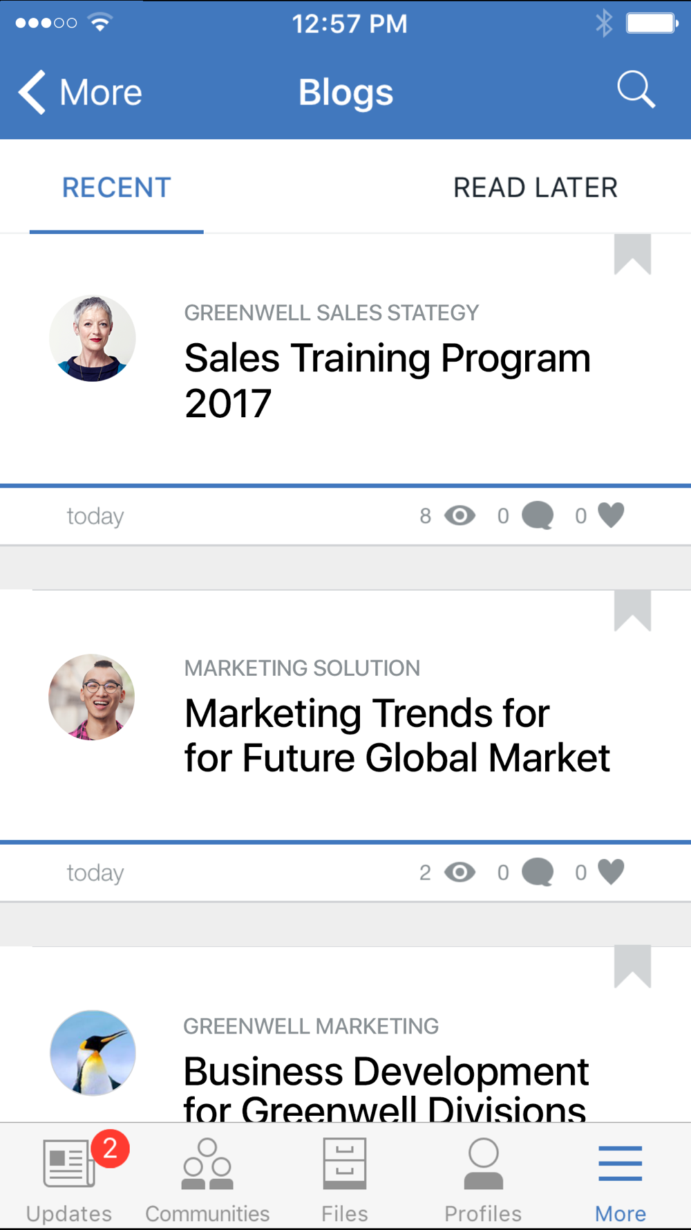Switch to the Read Later tab
The height and width of the screenshot is (1230, 691).
pos(535,187)
